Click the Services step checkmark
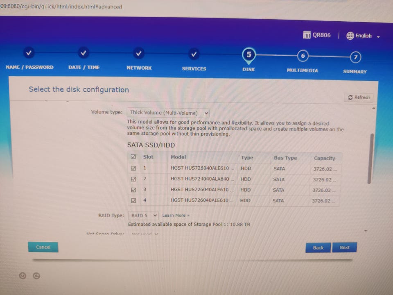 click(x=194, y=54)
